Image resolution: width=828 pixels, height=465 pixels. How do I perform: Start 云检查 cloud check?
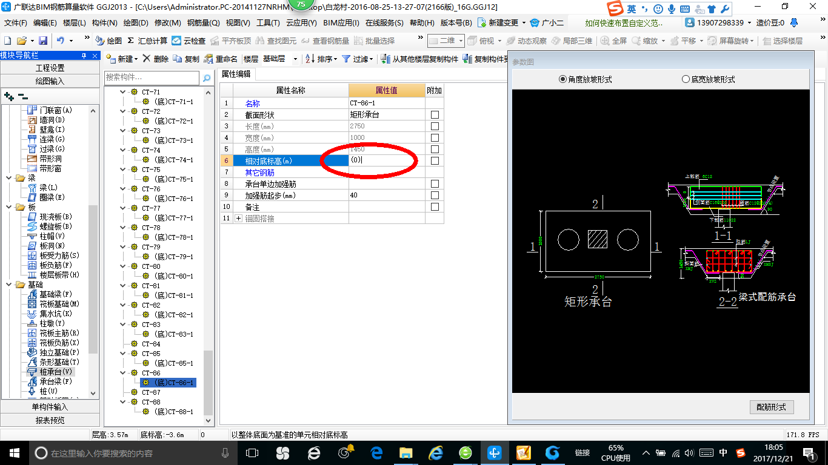[x=189, y=41]
